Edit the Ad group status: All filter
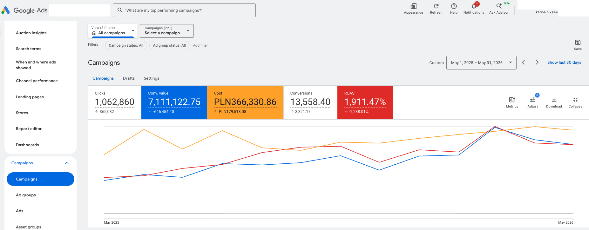 pos(169,45)
